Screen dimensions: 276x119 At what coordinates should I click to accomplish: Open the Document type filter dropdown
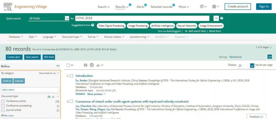tap(72, 37)
